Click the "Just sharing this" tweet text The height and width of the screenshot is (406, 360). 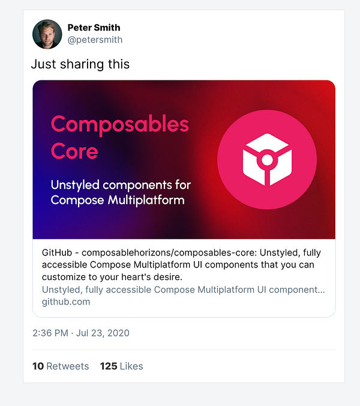click(x=80, y=64)
